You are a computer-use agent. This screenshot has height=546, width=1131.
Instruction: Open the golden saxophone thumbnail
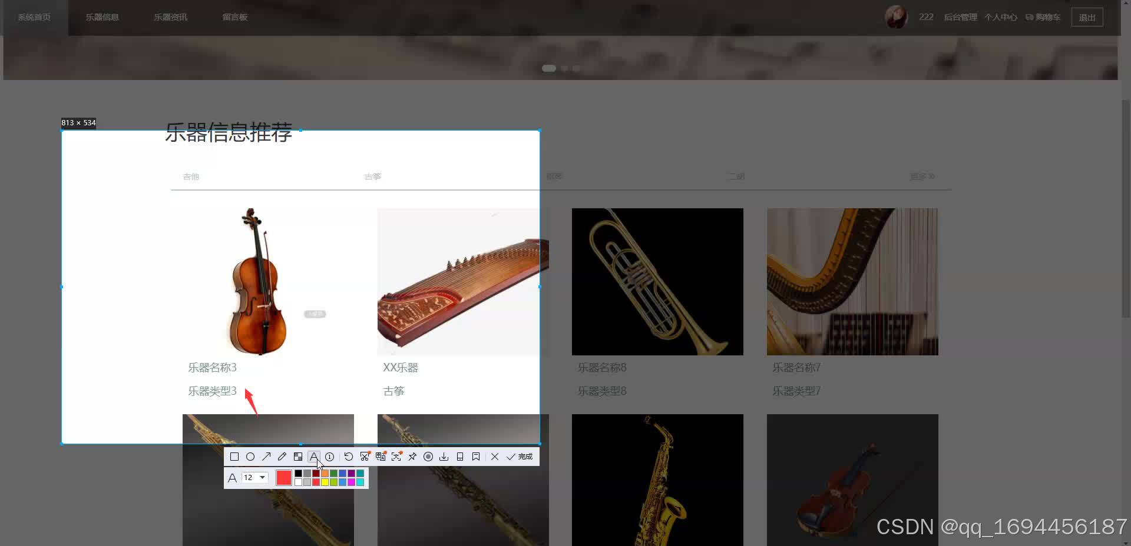[x=657, y=480]
